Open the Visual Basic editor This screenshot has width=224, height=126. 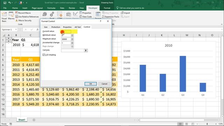[4, 17]
